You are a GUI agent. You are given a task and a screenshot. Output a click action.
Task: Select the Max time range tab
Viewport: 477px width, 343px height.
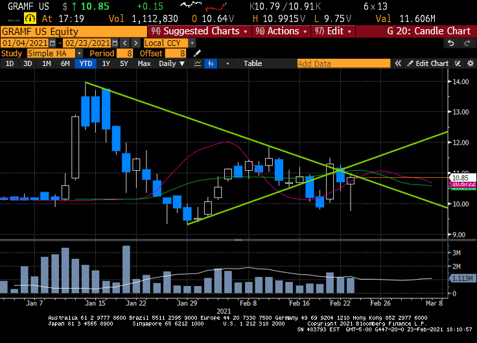click(144, 63)
